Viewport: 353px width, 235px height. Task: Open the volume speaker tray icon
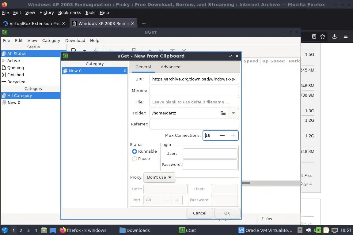click(309, 230)
